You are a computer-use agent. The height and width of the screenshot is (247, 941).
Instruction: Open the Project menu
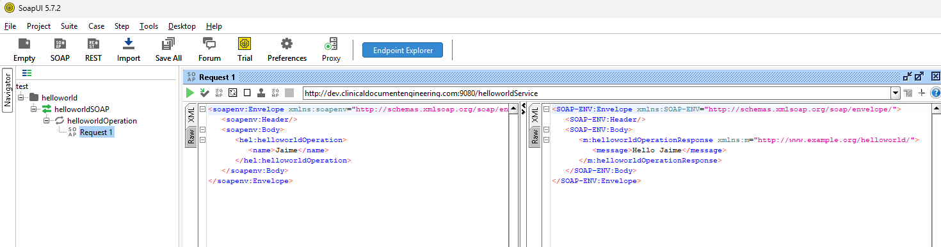click(38, 26)
